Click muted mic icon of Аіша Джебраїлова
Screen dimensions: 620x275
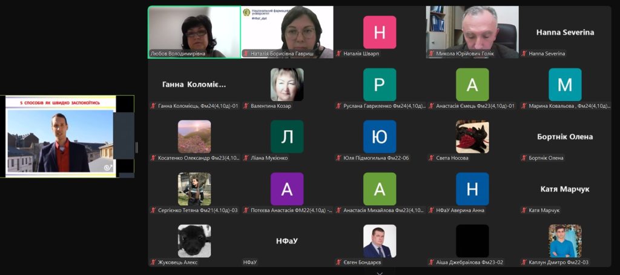click(431, 262)
